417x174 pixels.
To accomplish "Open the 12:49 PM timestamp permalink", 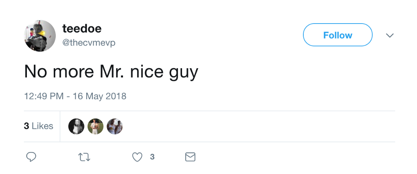I will [44, 96].
